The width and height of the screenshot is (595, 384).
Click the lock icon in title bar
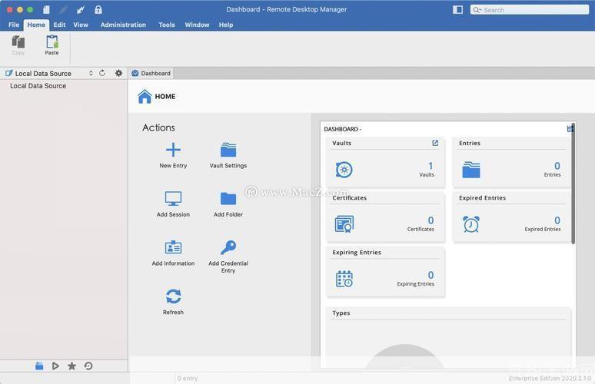coord(98,9)
